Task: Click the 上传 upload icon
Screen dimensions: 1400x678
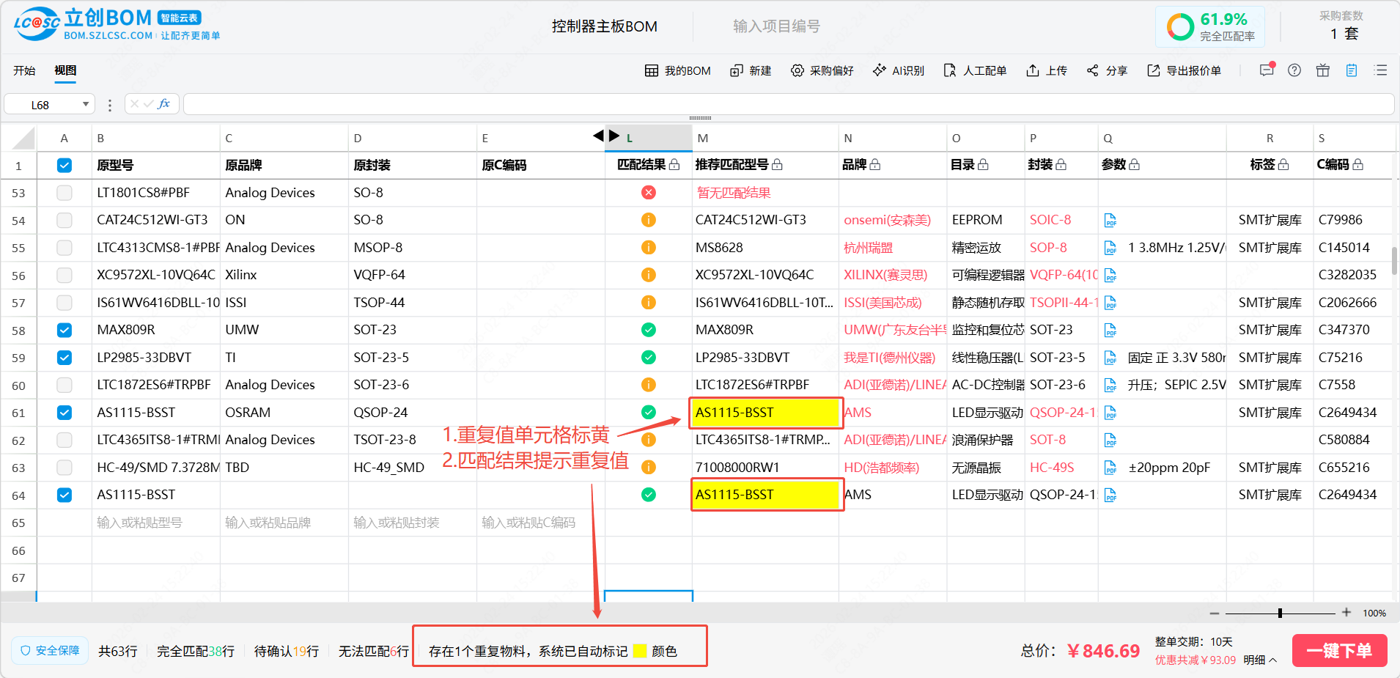Action: (x=1033, y=70)
